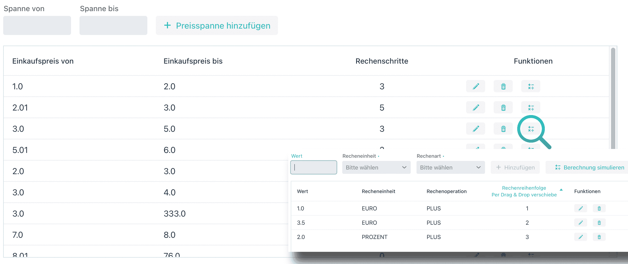The width and height of the screenshot is (628, 264).
Task: Select the Rechenschritte value 5
Action: coord(382,108)
